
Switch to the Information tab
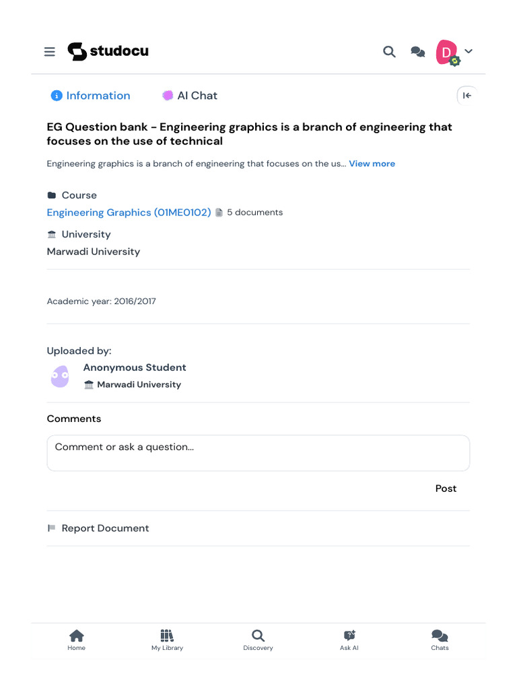click(x=91, y=96)
